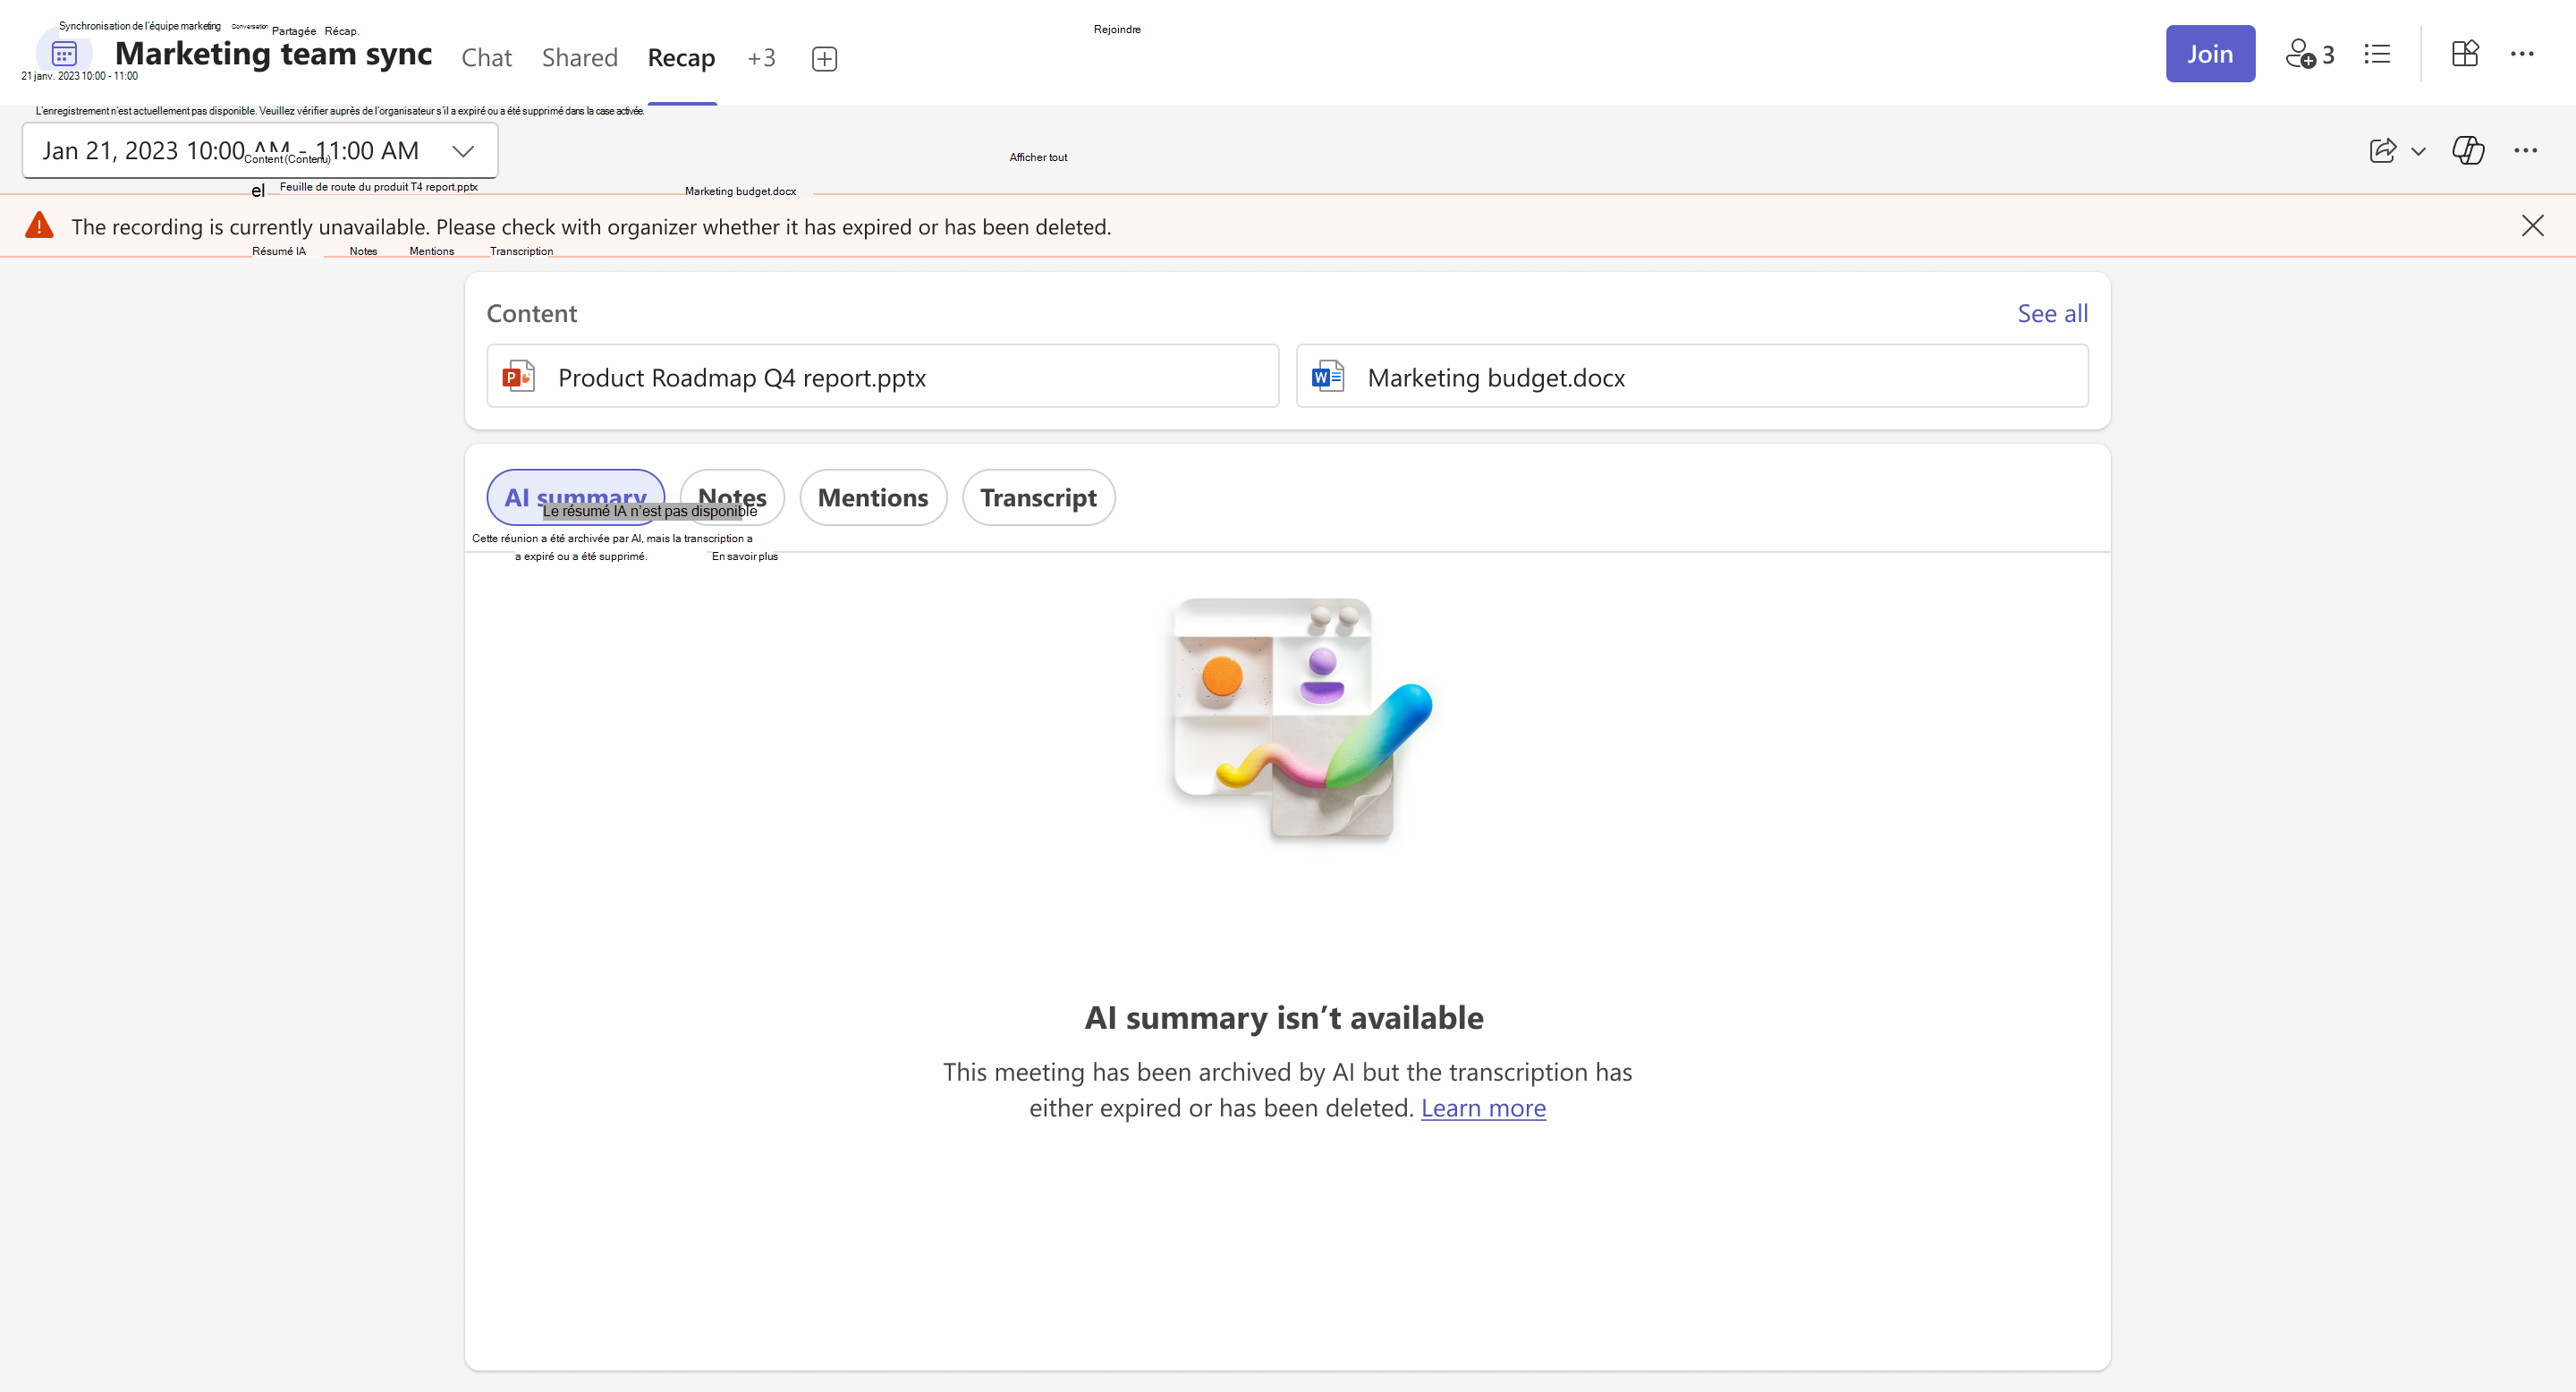
Task: Expand the share options chevron
Action: pyautogui.click(x=2418, y=152)
